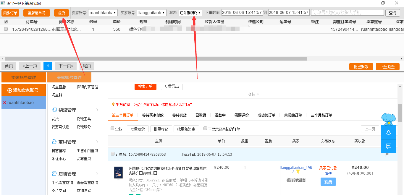
Task: Enable 不显示已关闭的订单 checkbox
Action: 205,129
